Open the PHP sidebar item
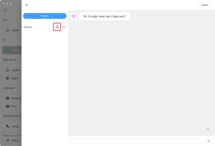Viewport: 215px width, 146px height. [12, 106]
